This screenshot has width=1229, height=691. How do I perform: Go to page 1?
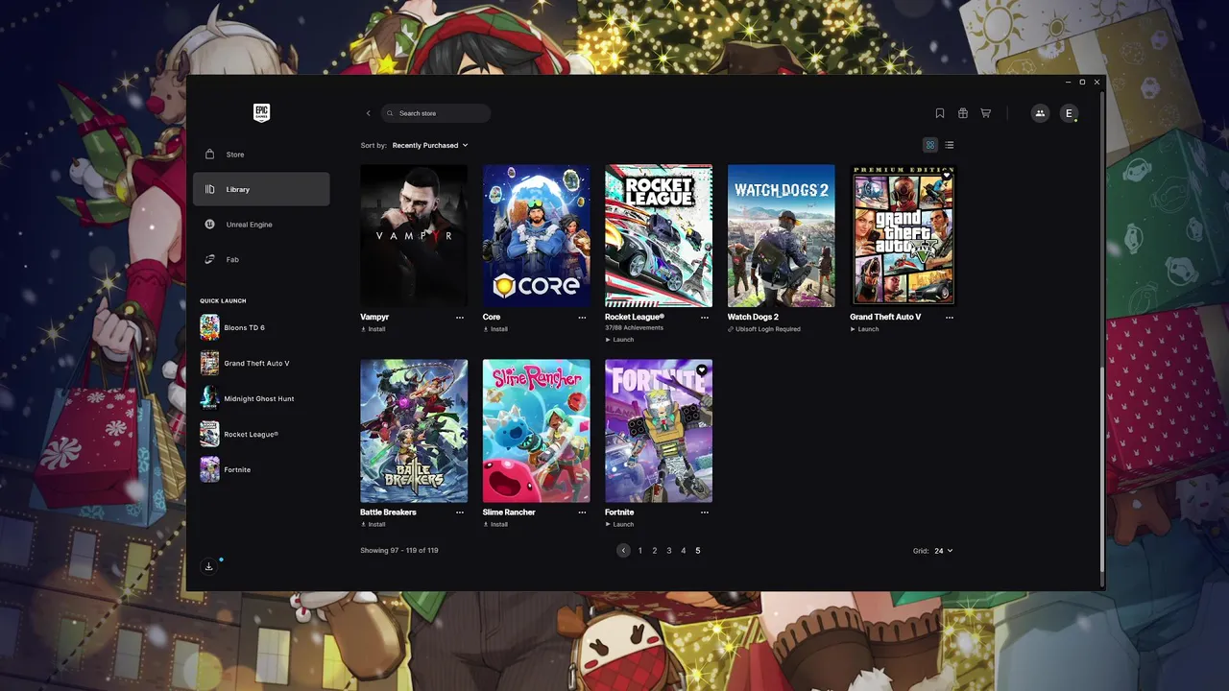(x=640, y=551)
